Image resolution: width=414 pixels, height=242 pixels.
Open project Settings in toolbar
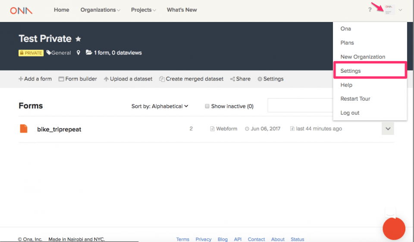pos(270,79)
